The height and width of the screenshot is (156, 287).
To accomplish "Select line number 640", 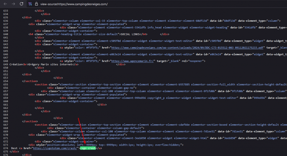I will pos(6,34).
